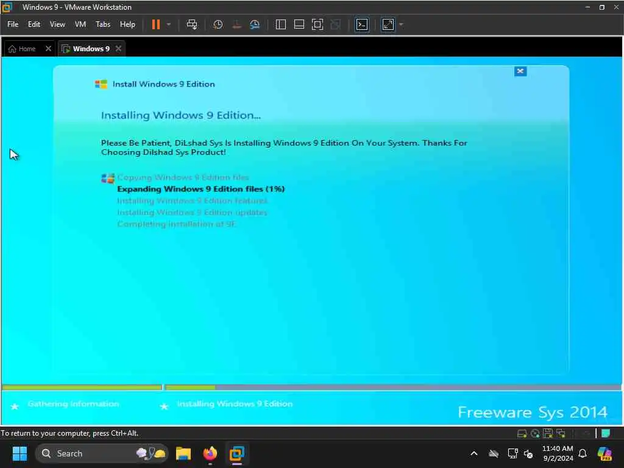Open Firefox from the taskbar
Image resolution: width=624 pixels, height=468 pixels.
click(210, 453)
